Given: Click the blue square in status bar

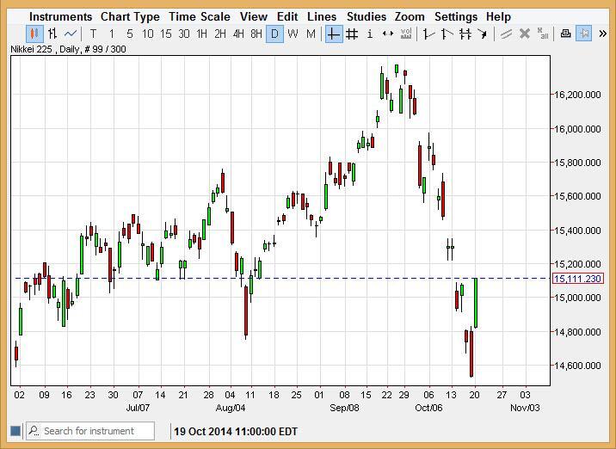Looking at the screenshot, I should pos(15,431).
